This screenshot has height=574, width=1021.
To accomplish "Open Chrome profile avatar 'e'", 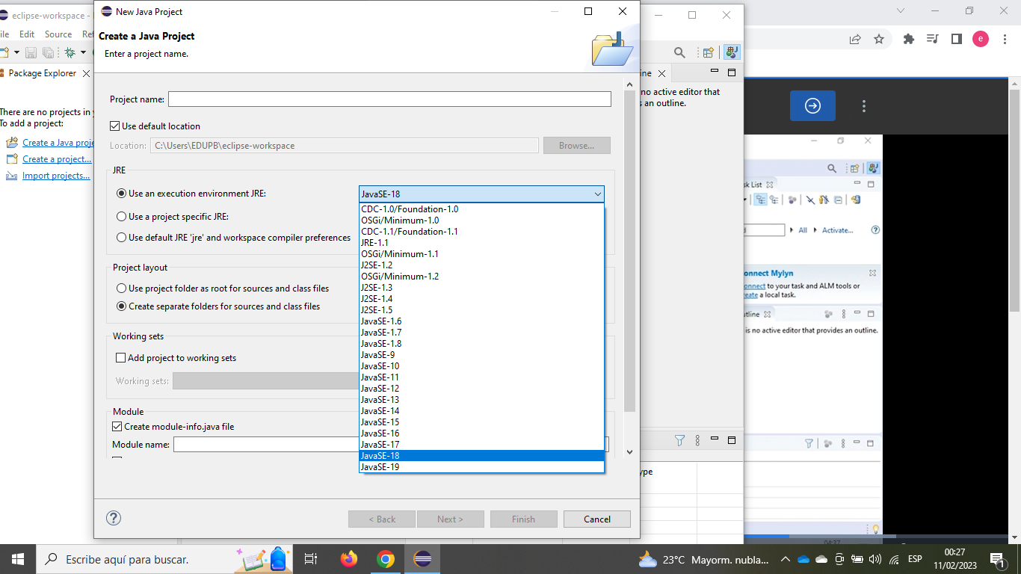I will click(981, 39).
